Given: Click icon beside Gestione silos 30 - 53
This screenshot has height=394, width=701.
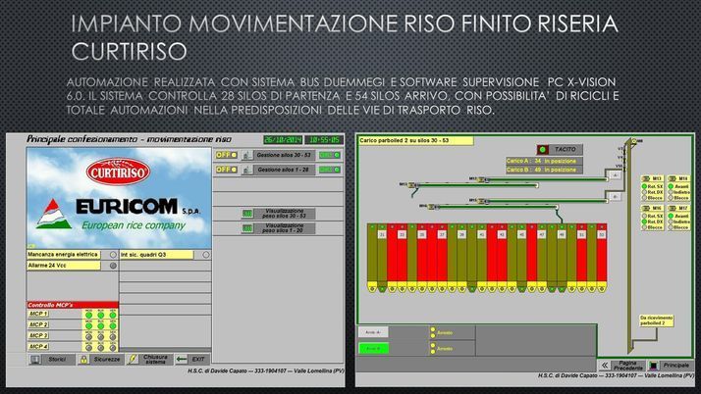Looking at the screenshot, I should click(245, 155).
